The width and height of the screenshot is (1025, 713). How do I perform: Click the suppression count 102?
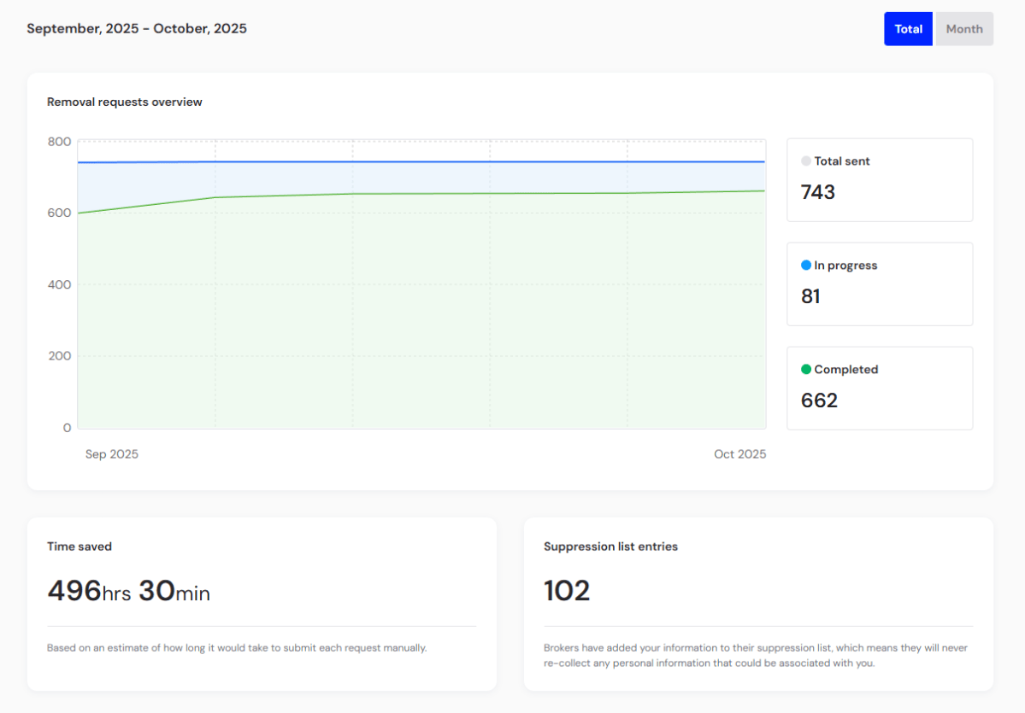tap(567, 591)
